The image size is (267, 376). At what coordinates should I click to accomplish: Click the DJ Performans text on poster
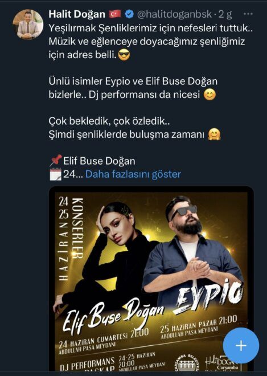[x=87, y=365]
